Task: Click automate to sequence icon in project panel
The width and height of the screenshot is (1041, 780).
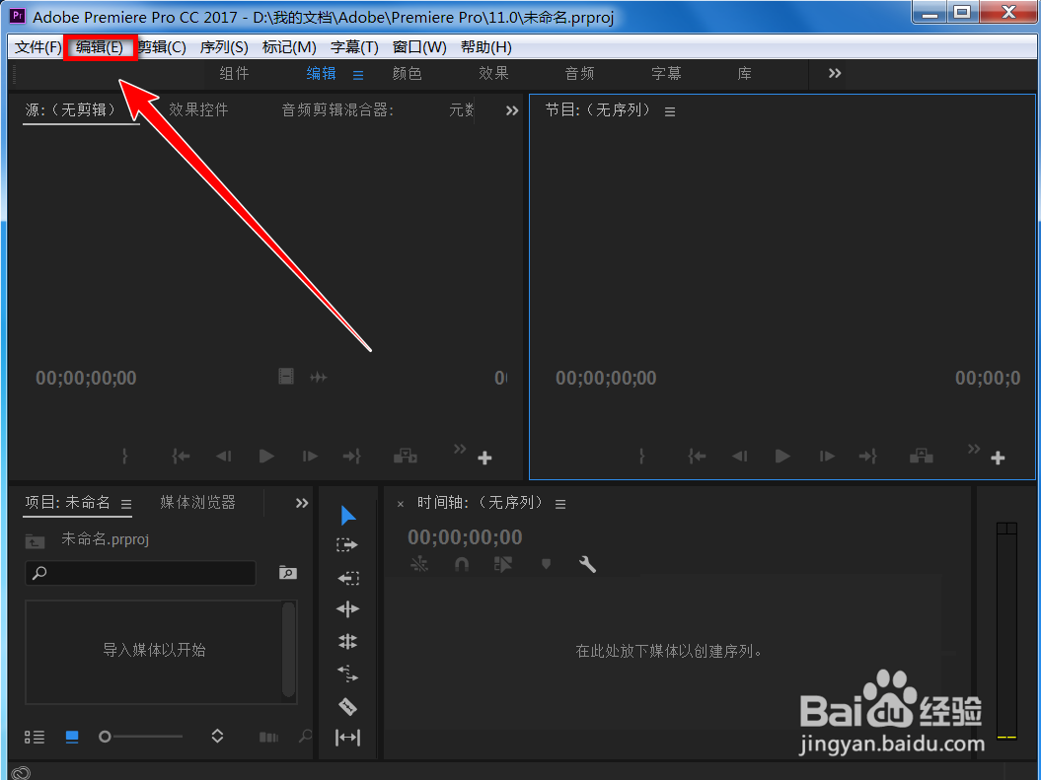Action: (x=268, y=737)
